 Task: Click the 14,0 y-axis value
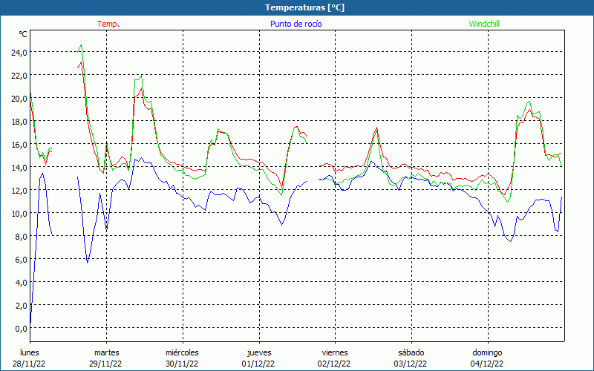tap(19, 168)
